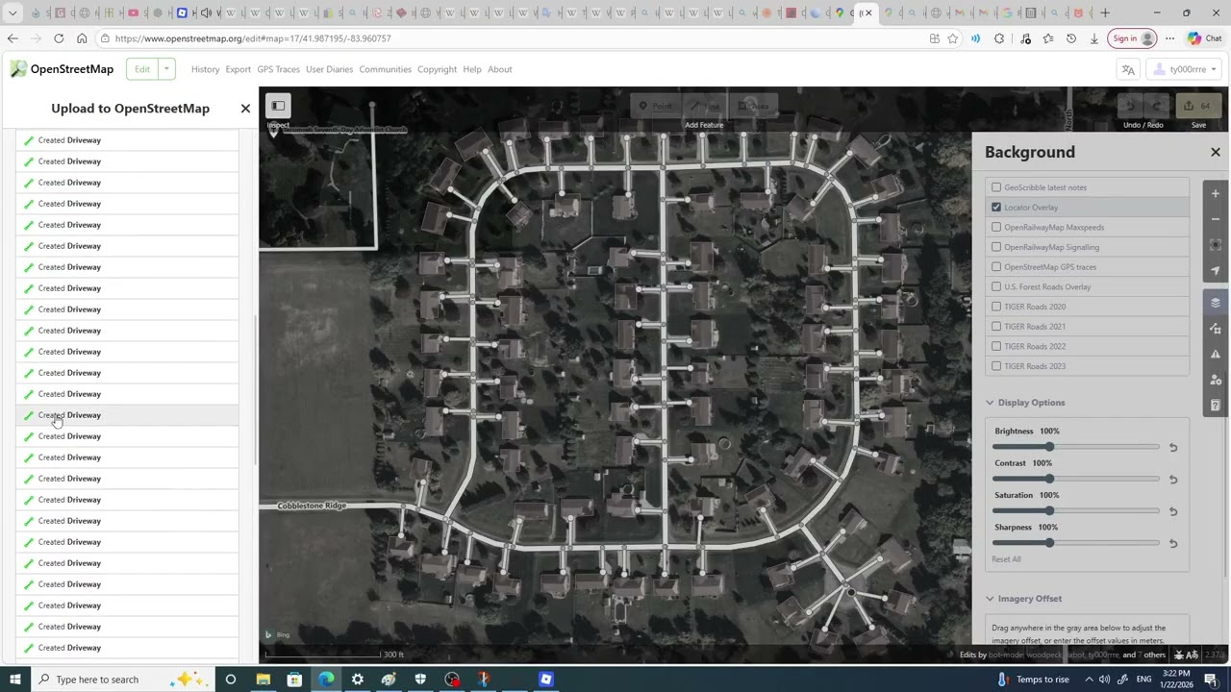Toggle the Inspect sidebar panel icon

(x=278, y=106)
